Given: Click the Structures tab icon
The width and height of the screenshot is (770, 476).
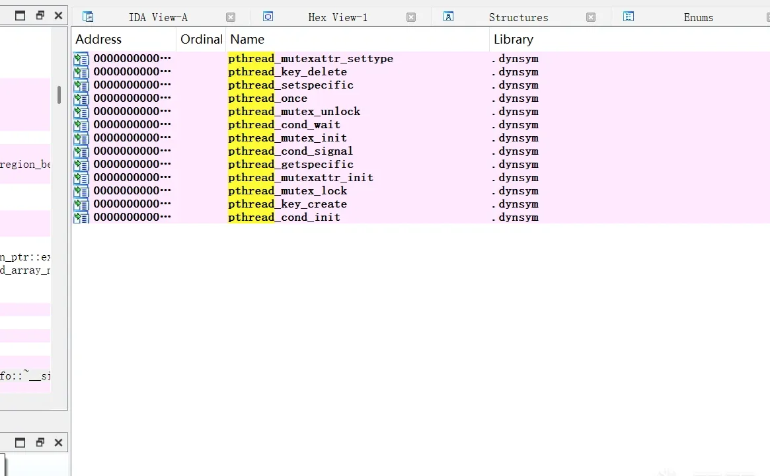Looking at the screenshot, I should click(448, 17).
